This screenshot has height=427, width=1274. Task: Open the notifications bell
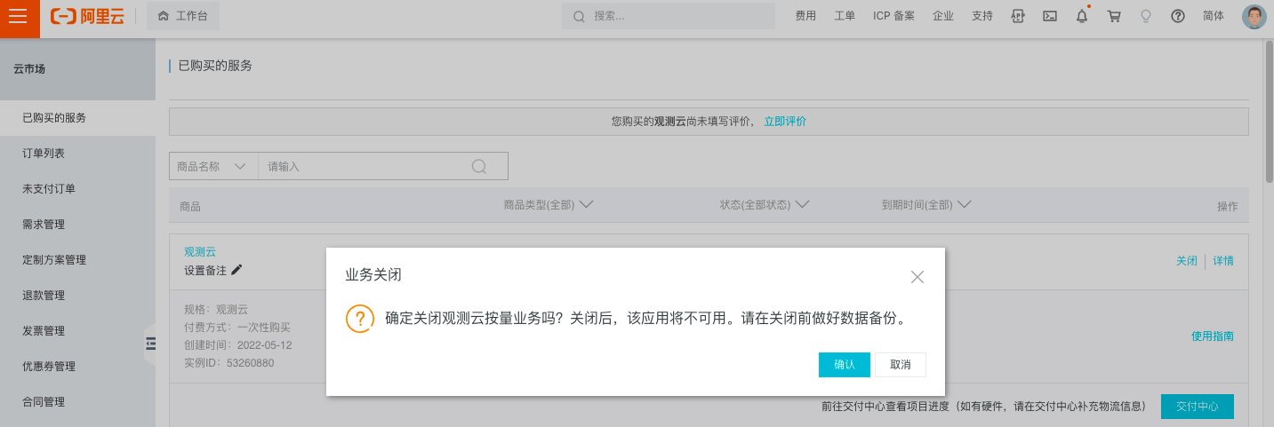coord(1082,16)
